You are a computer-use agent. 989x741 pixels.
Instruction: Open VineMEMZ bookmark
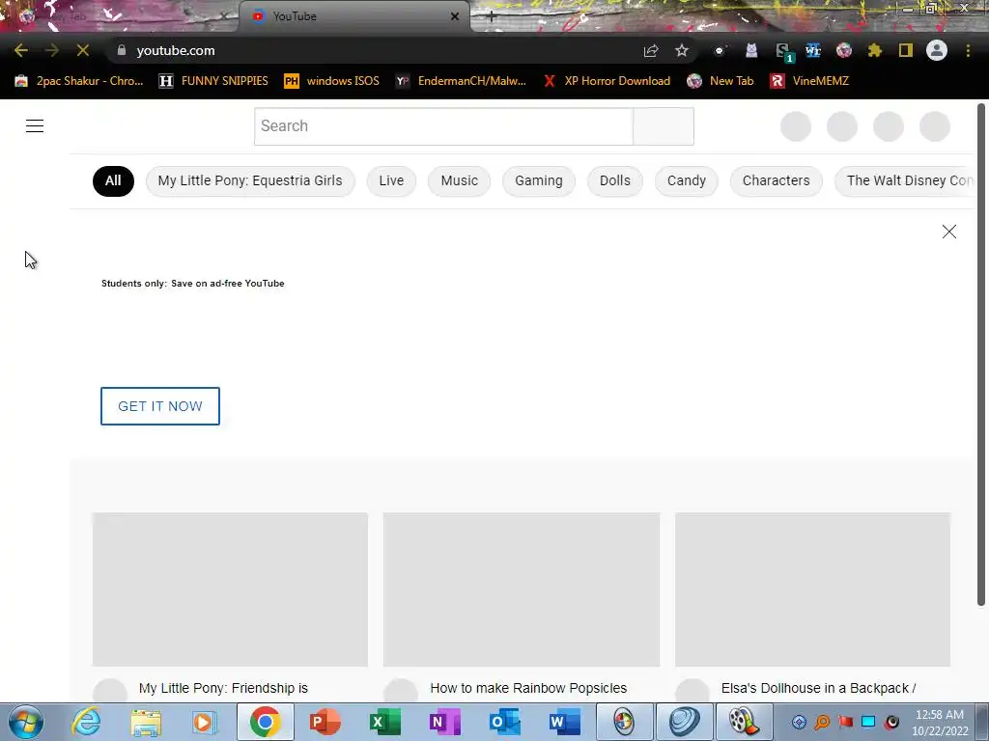click(x=810, y=81)
